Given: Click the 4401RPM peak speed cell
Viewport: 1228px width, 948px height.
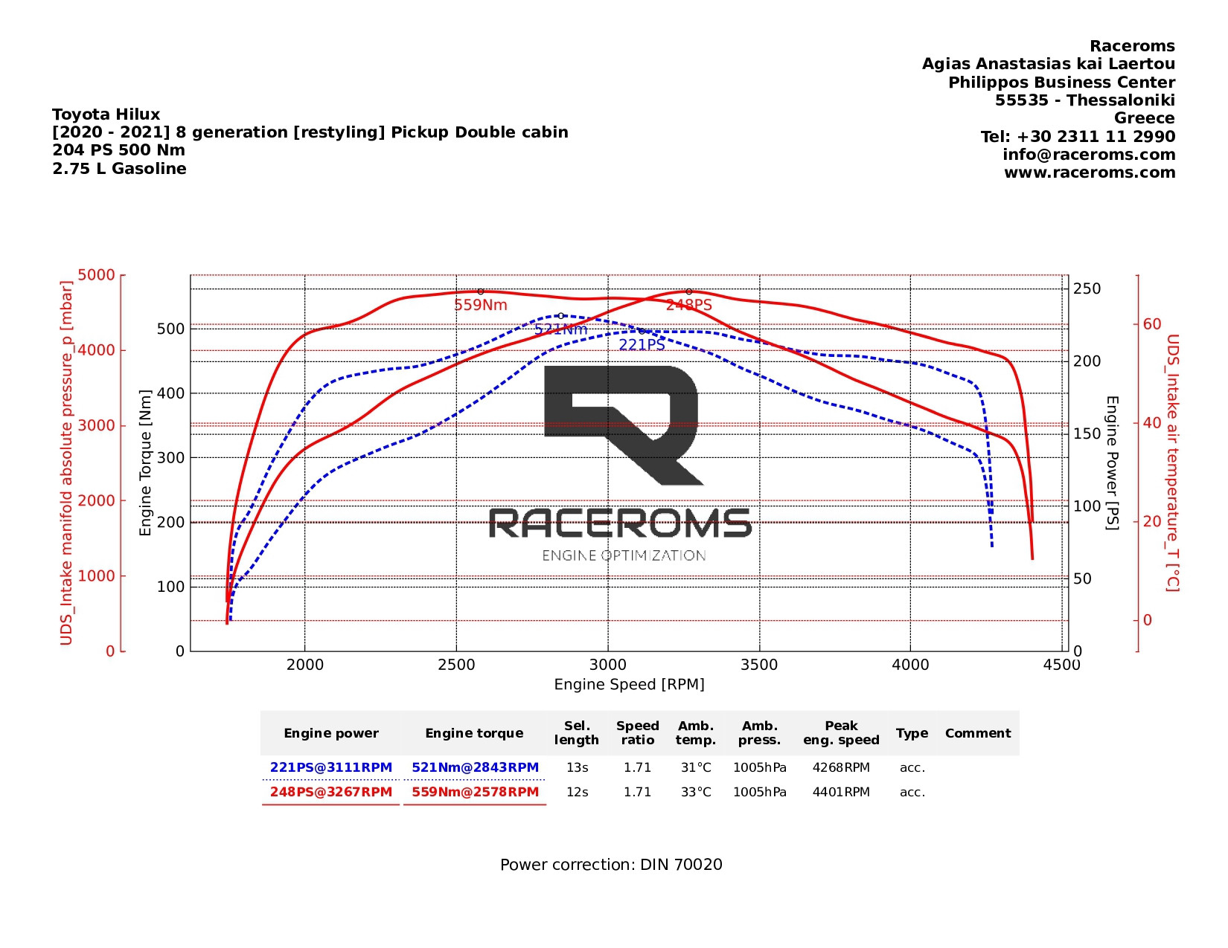Looking at the screenshot, I should pyautogui.click(x=842, y=792).
